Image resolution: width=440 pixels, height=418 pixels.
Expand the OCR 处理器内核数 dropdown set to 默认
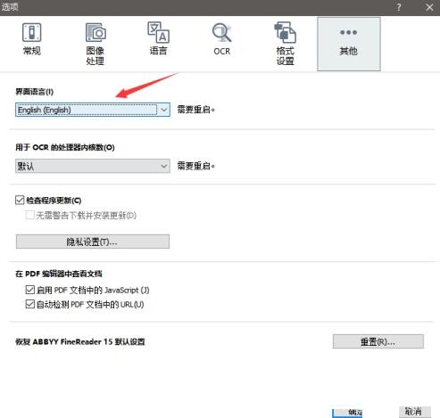(x=93, y=166)
